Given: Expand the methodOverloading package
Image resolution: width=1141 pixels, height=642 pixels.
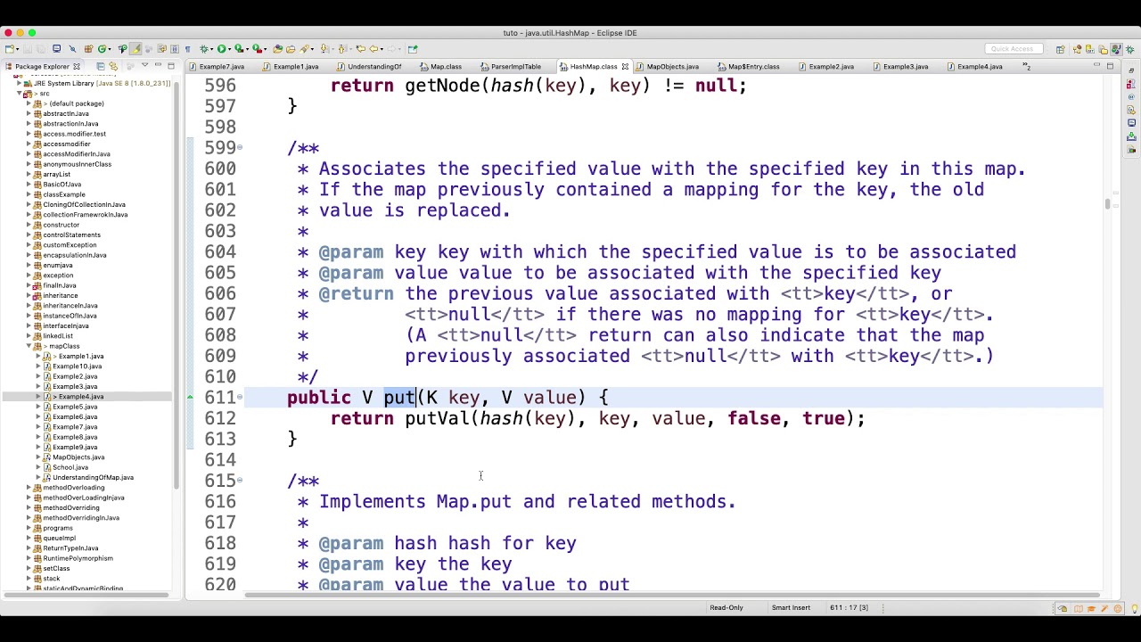Looking at the screenshot, I should click(x=29, y=488).
